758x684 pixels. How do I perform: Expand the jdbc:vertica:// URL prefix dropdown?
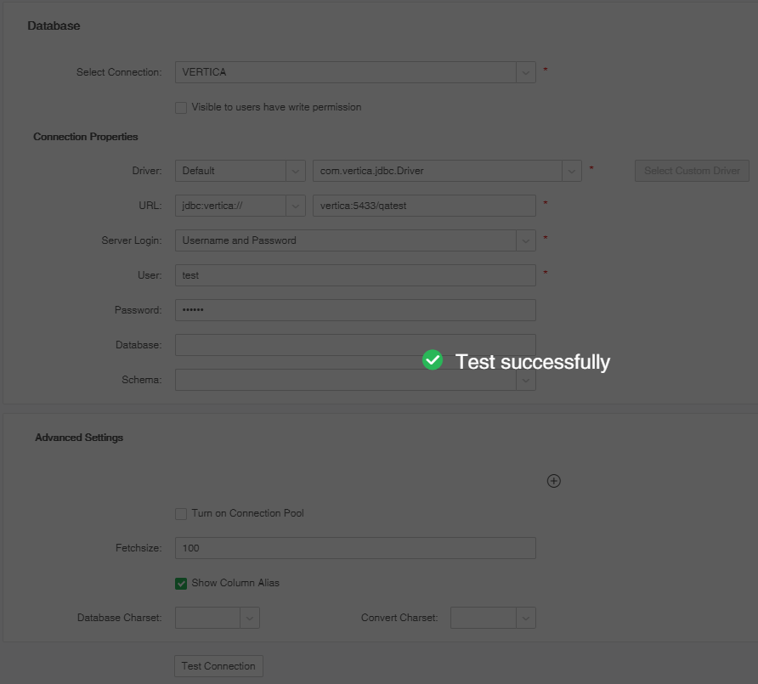click(295, 206)
